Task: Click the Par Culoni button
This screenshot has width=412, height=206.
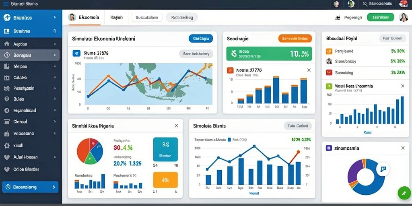Action: [392, 38]
